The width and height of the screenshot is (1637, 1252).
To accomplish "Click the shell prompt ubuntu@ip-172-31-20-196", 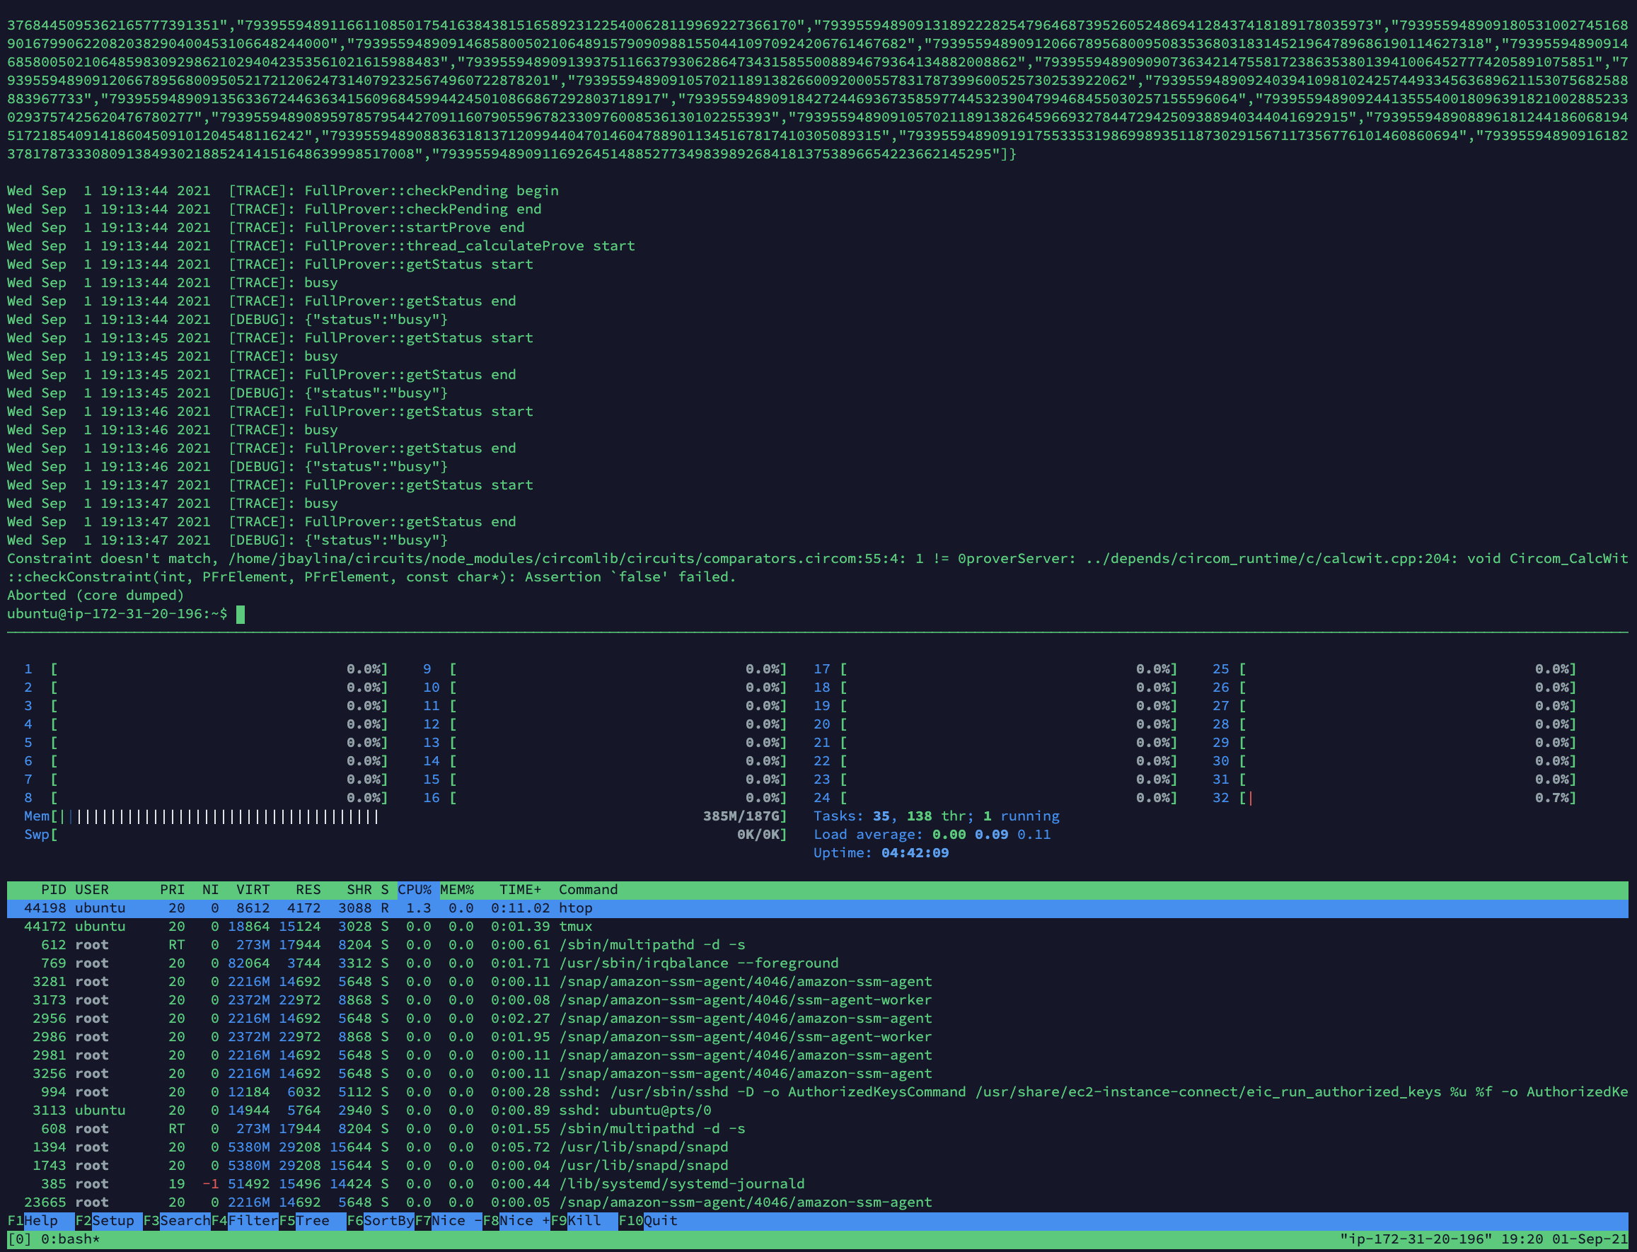I will coord(117,614).
